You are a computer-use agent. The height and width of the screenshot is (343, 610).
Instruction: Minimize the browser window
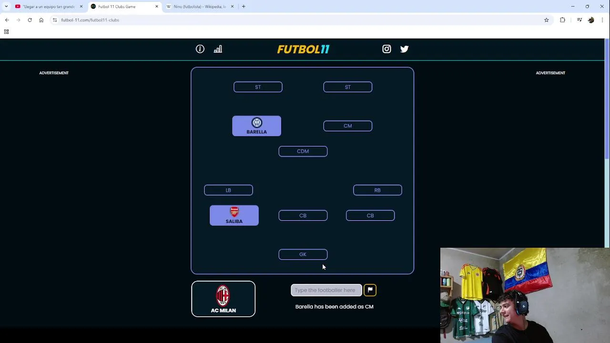(x=573, y=7)
